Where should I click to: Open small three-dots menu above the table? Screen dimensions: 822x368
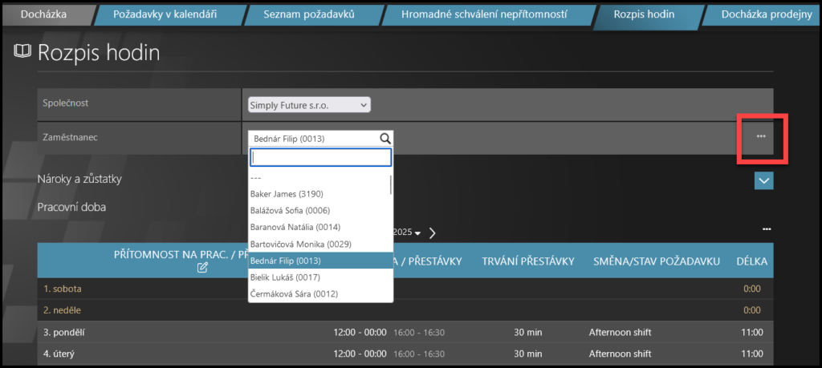tap(766, 230)
